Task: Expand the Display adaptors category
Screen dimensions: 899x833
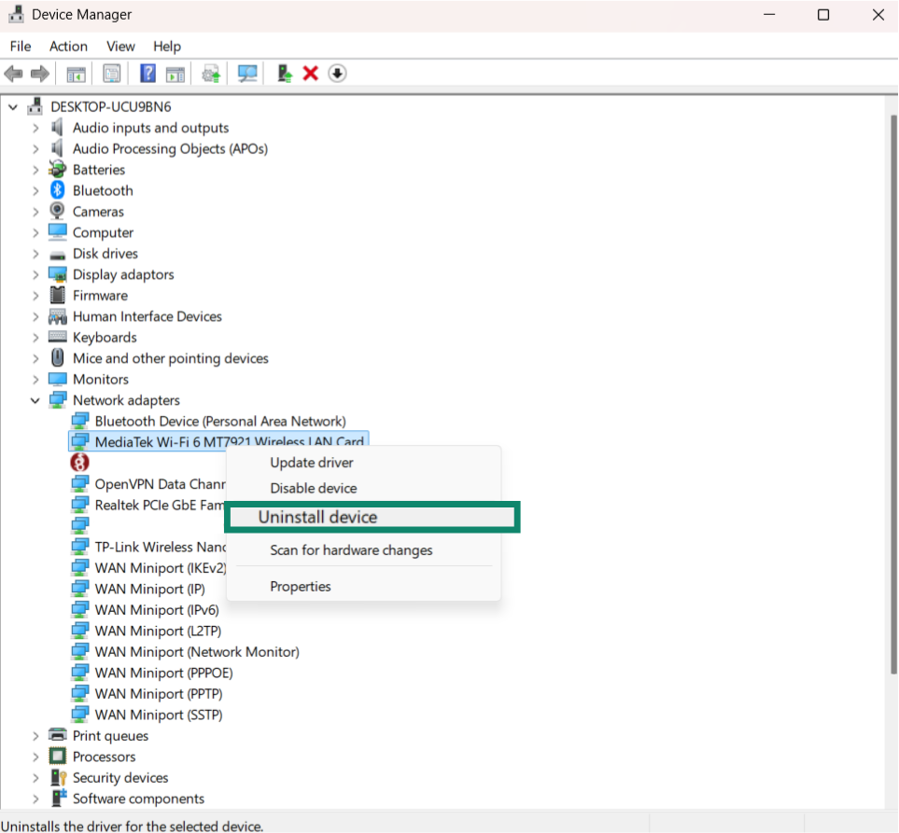Action: coord(35,273)
